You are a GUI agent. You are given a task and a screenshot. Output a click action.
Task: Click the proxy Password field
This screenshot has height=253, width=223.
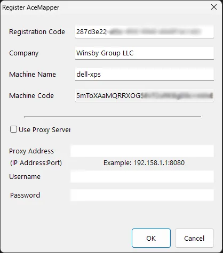pyautogui.click(x=142, y=195)
